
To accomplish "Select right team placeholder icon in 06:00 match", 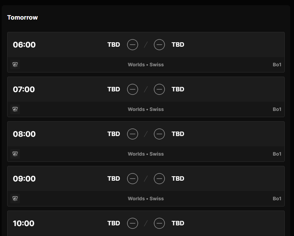I will point(159,45).
